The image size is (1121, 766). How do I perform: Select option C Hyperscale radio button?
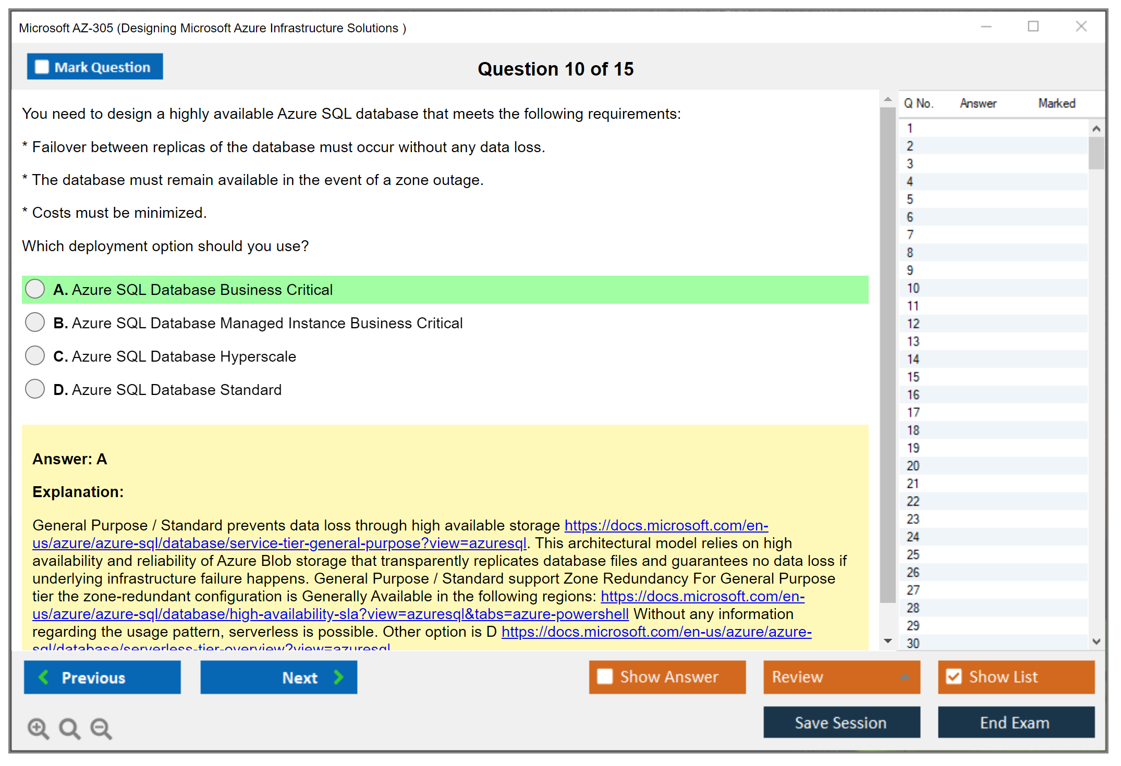[35, 356]
